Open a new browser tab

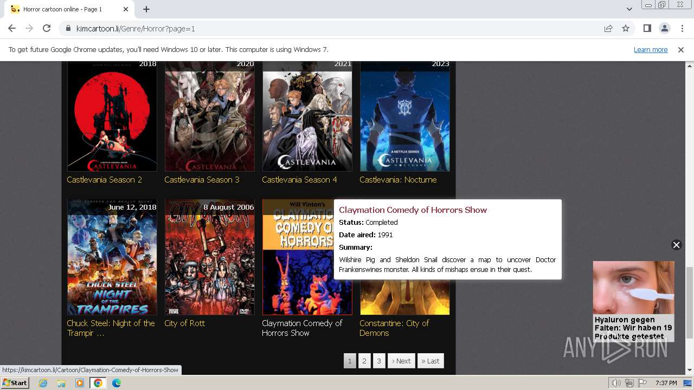click(146, 9)
